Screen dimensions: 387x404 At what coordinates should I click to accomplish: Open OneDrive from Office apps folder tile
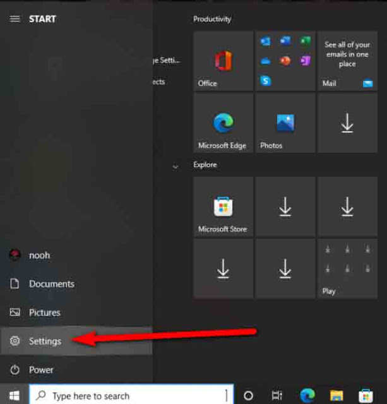coord(265,61)
